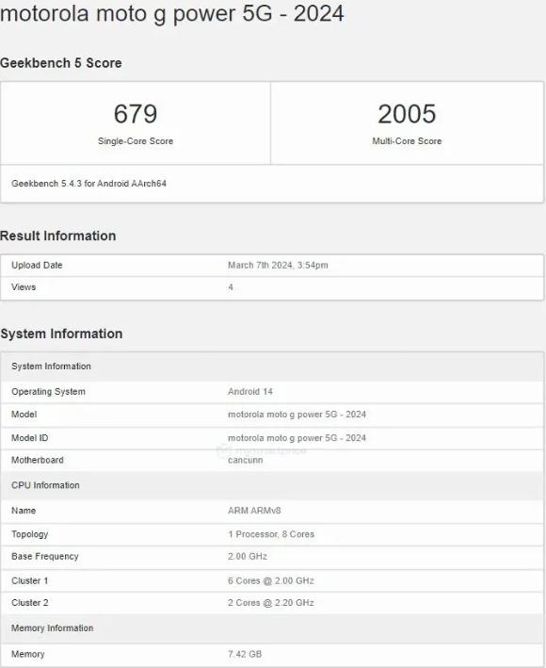Select the 'Geekbench 5 Score' heading

(61, 63)
